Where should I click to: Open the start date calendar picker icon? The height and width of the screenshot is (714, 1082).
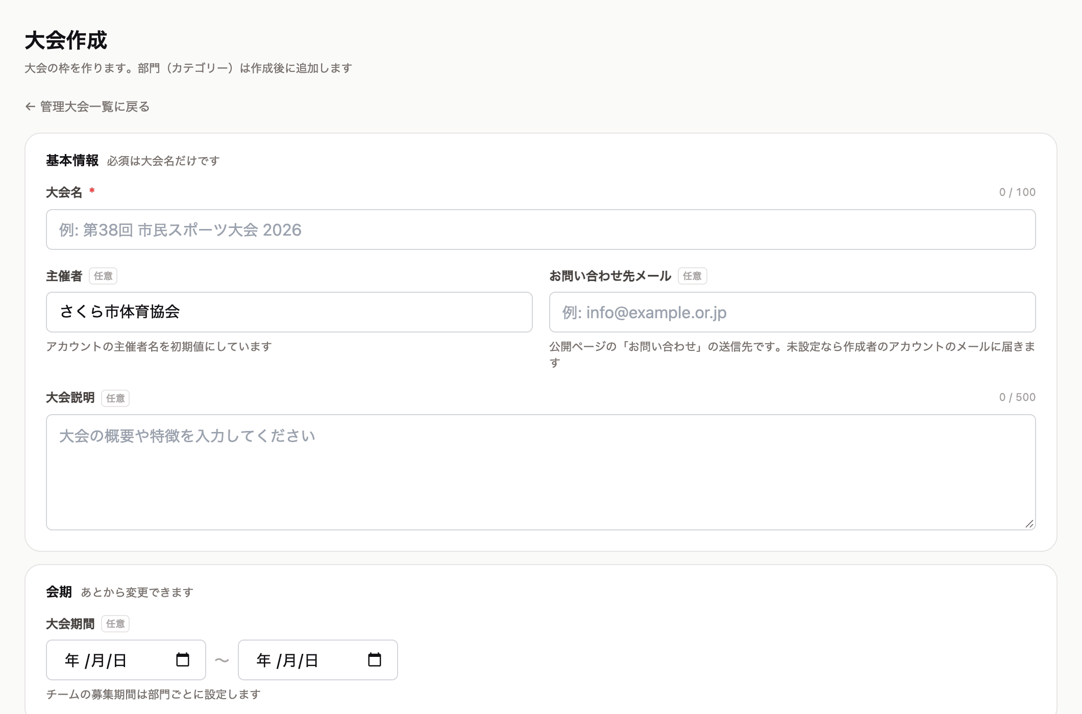click(x=182, y=659)
